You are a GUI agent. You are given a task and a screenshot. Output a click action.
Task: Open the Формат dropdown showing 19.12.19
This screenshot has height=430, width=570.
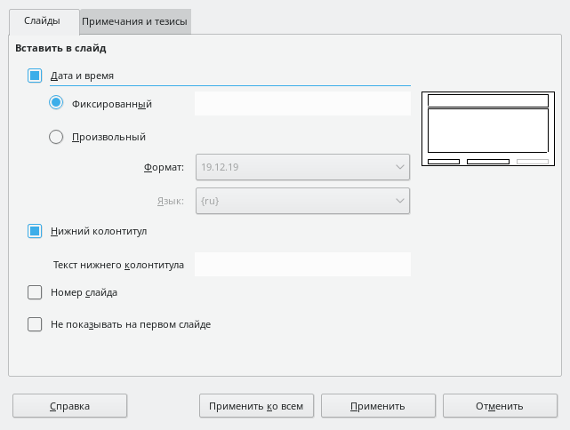click(x=302, y=167)
